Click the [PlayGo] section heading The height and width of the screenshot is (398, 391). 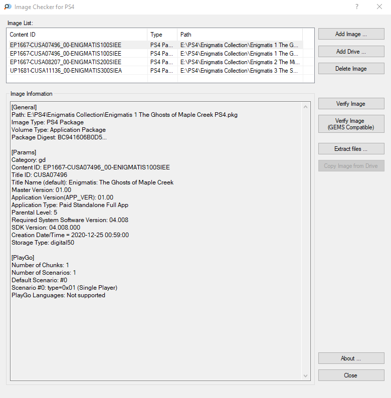23,258
